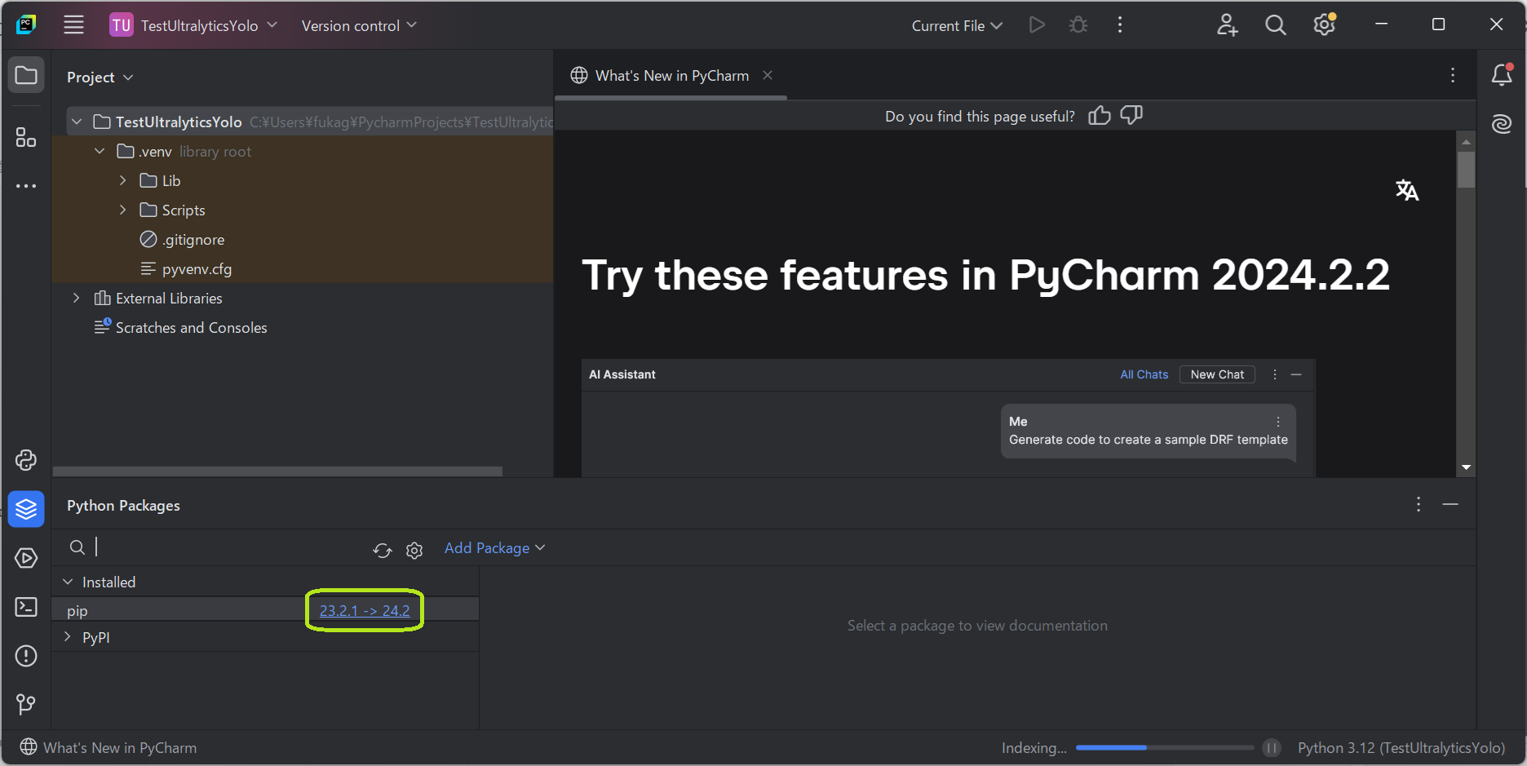Open Structure tool window icon
This screenshot has width=1527, height=766.
coord(26,137)
